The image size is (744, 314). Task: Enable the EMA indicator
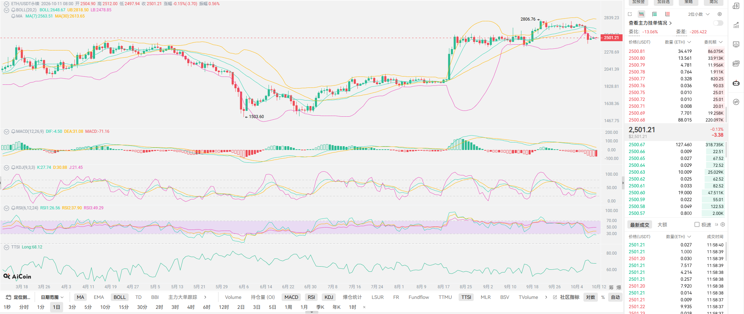(x=99, y=297)
